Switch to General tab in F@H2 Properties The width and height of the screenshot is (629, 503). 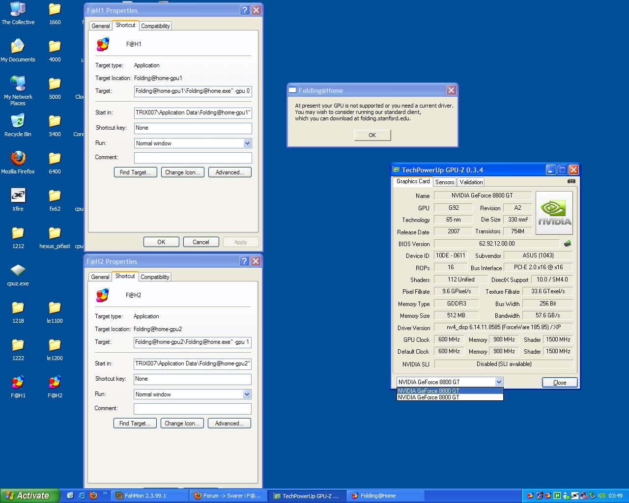tap(100, 277)
